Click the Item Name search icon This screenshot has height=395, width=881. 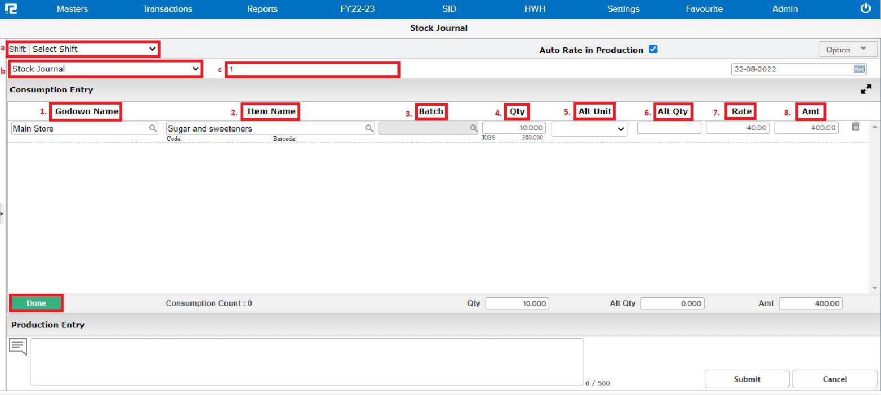pos(370,128)
